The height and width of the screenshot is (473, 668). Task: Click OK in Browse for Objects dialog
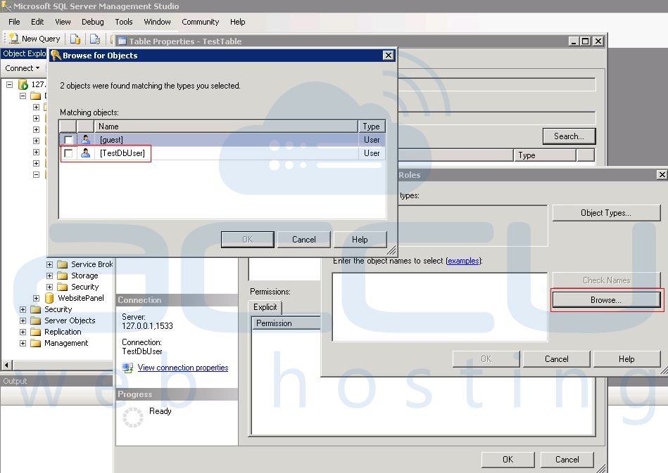tap(248, 240)
